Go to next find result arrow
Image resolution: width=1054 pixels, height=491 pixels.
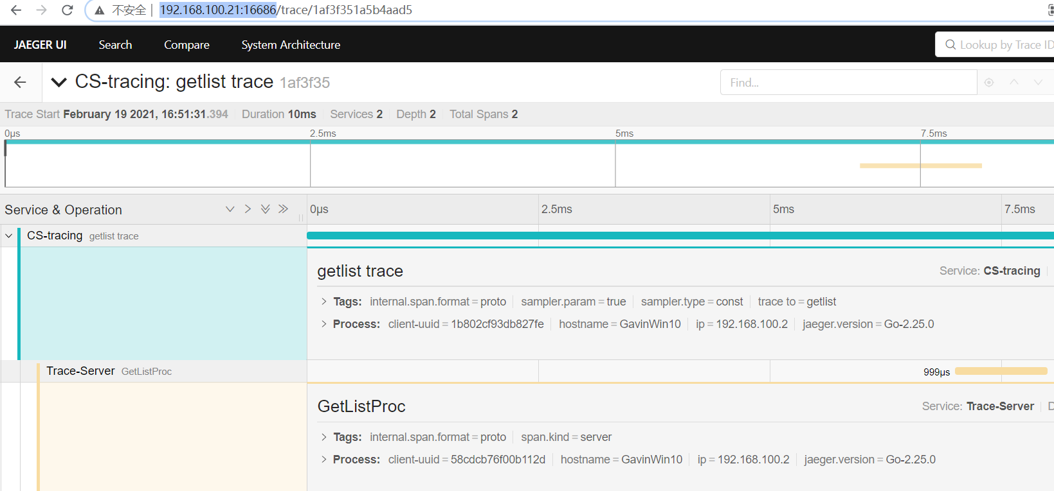coord(1038,82)
